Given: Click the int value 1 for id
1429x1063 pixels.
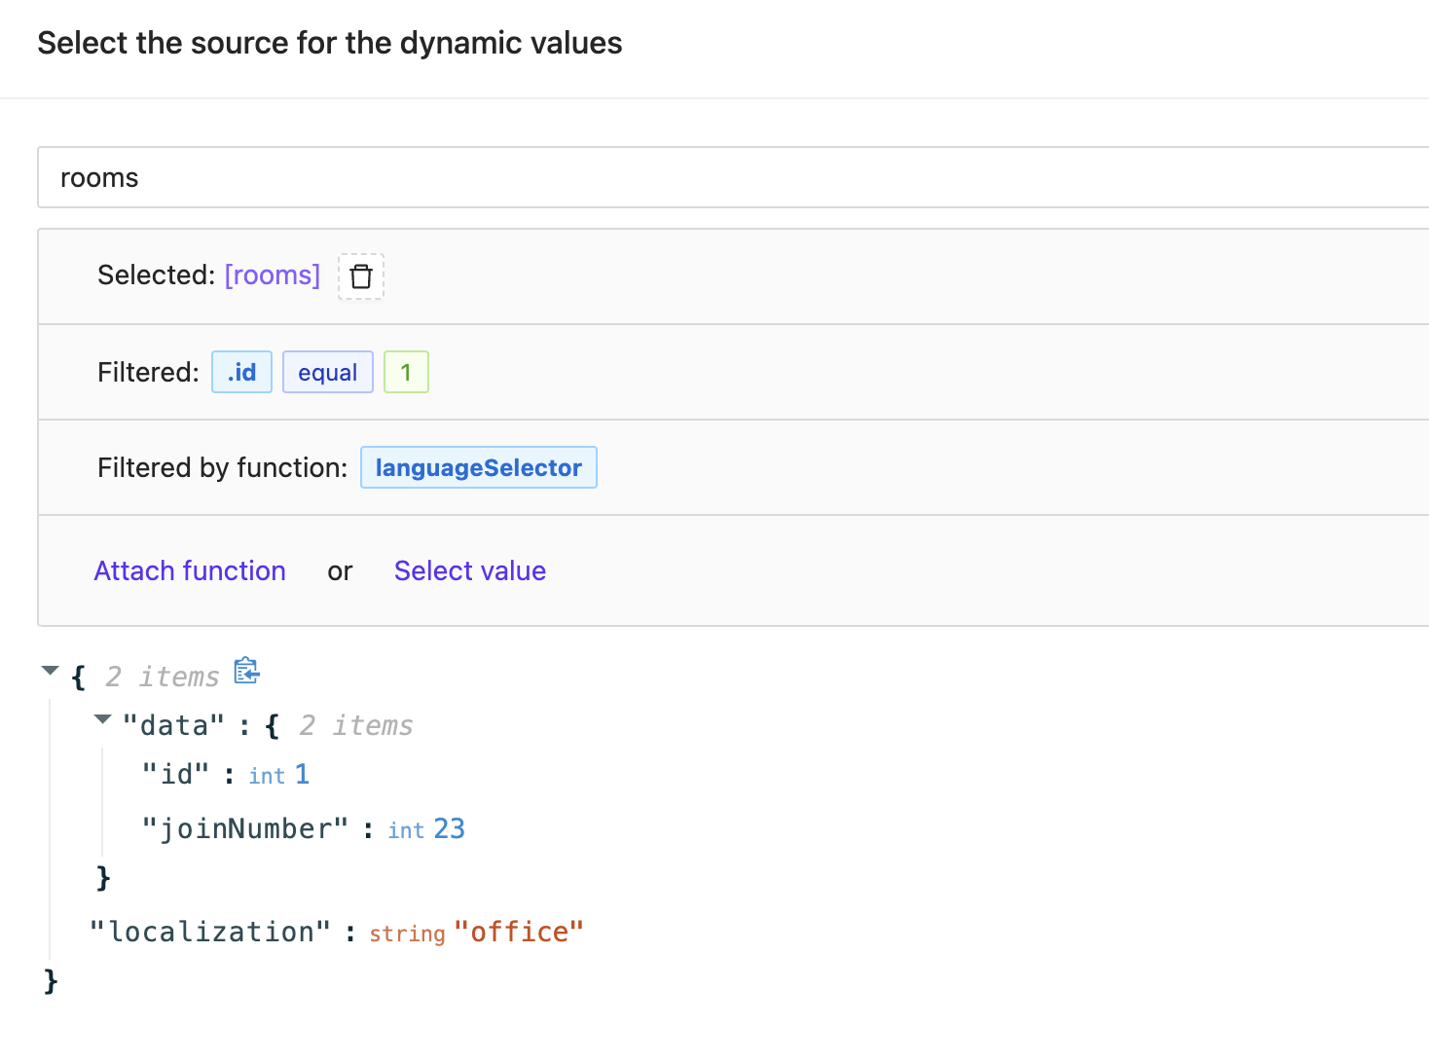Looking at the screenshot, I should coord(303,773).
